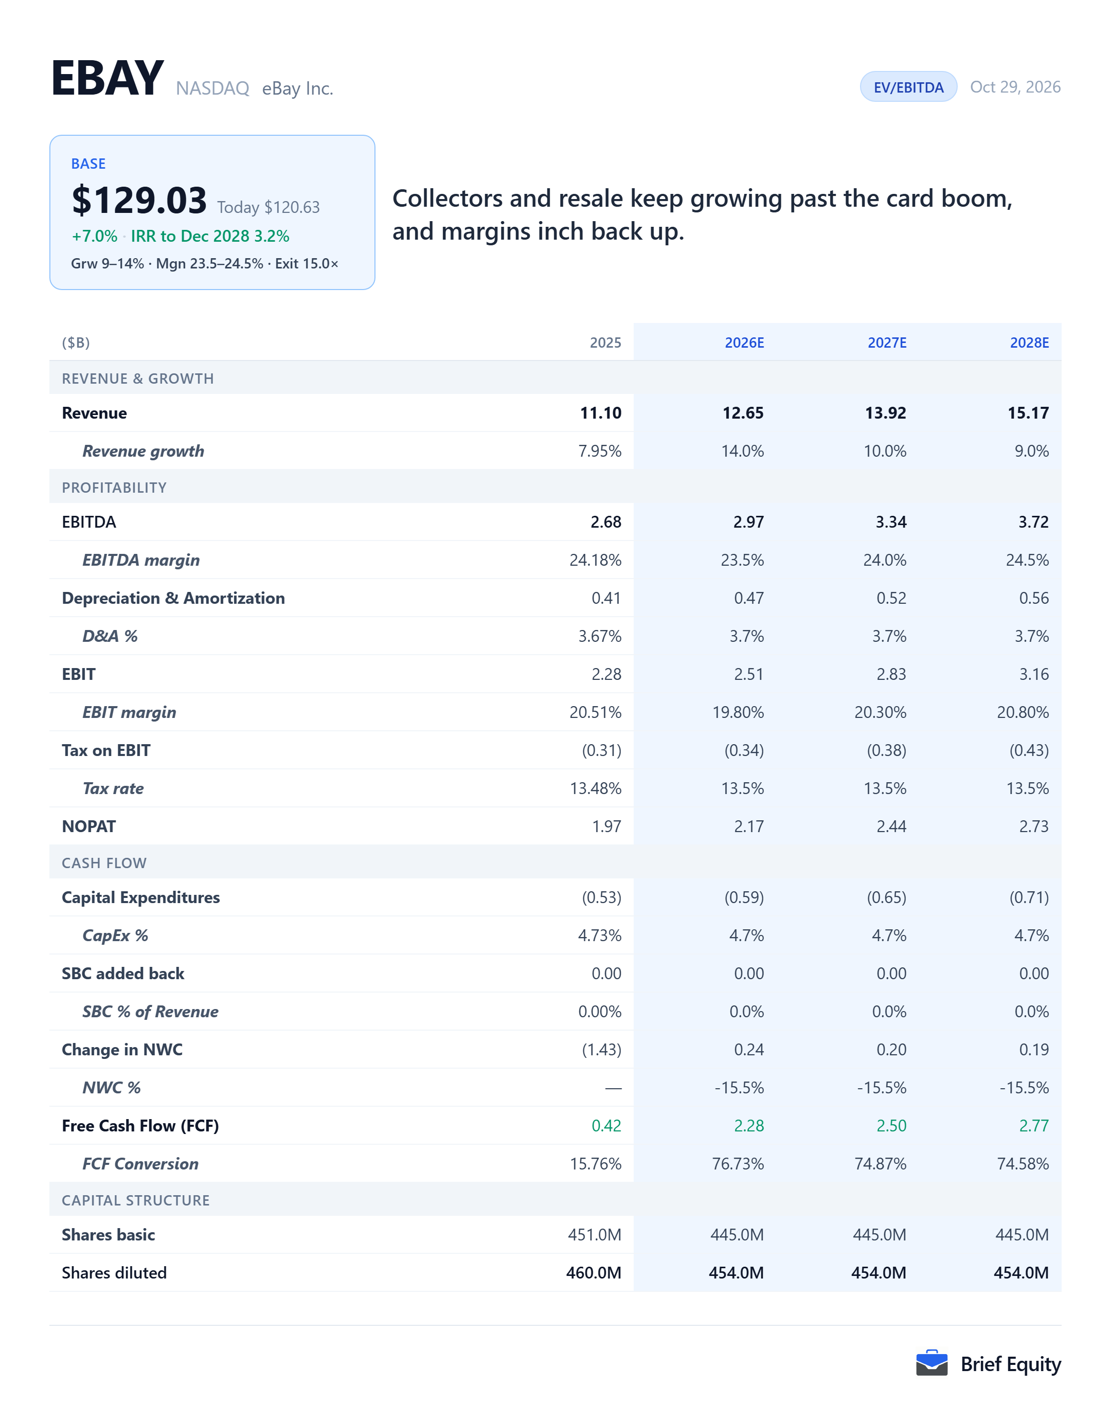Click the 2025 EBITDA margin 24.18%
This screenshot has width=1111, height=1404.
coord(595,560)
